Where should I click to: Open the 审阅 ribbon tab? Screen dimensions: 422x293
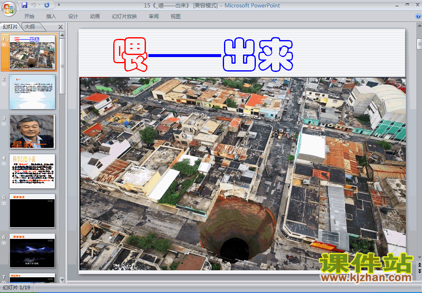click(x=154, y=17)
